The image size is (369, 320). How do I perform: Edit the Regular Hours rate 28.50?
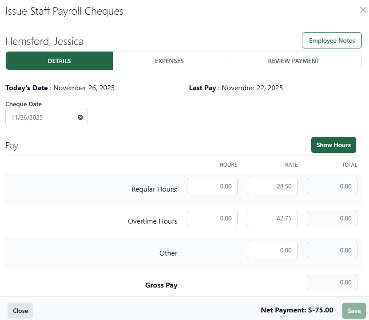[272, 186]
